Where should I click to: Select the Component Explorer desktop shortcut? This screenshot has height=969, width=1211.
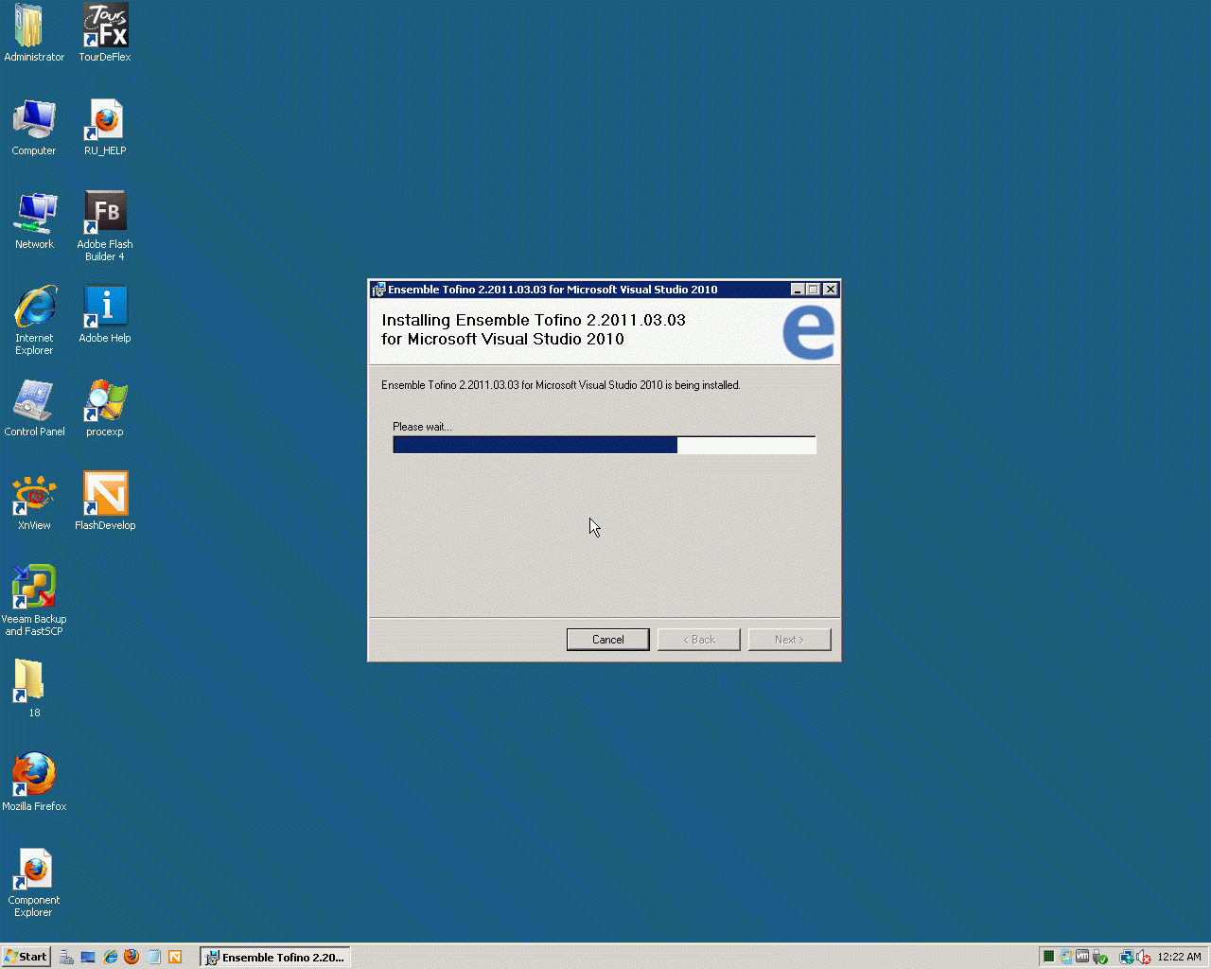coord(34,882)
